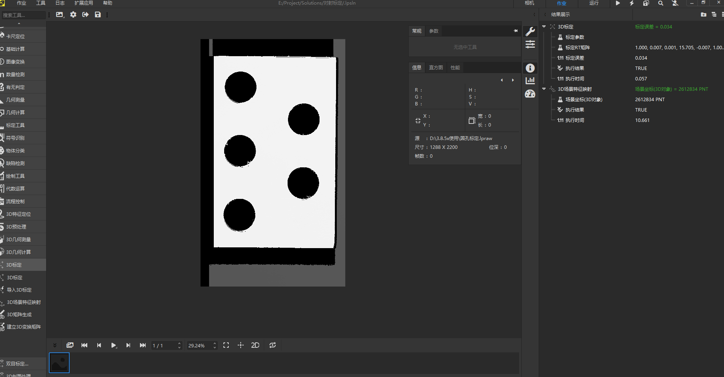Click the save-all icon in title bar
The width and height of the screenshot is (724, 377).
tap(646, 3)
